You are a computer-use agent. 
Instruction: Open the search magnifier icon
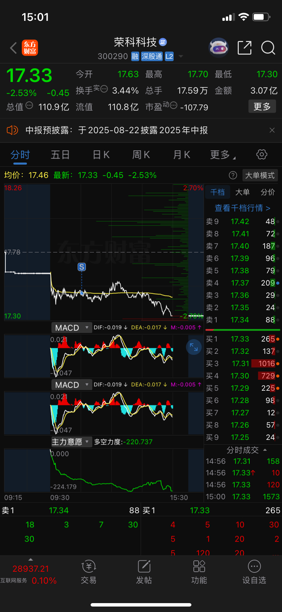(268, 48)
